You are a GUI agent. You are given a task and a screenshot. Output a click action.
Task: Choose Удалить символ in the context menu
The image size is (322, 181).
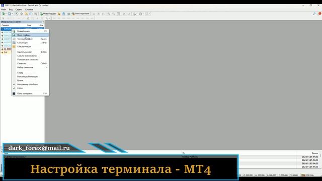pyautogui.click(x=30, y=52)
